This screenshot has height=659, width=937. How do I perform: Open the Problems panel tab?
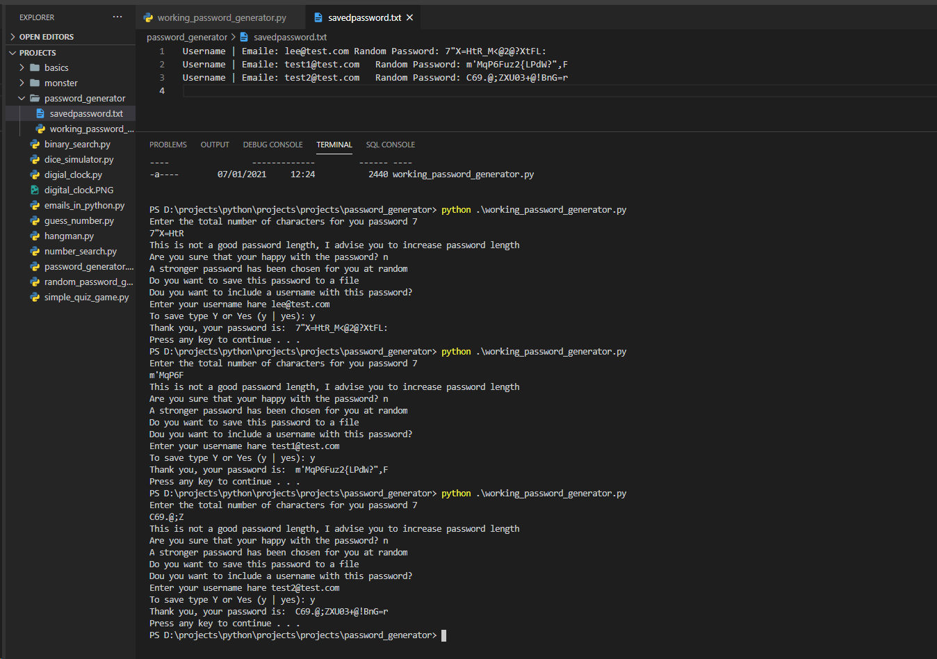[x=168, y=145]
